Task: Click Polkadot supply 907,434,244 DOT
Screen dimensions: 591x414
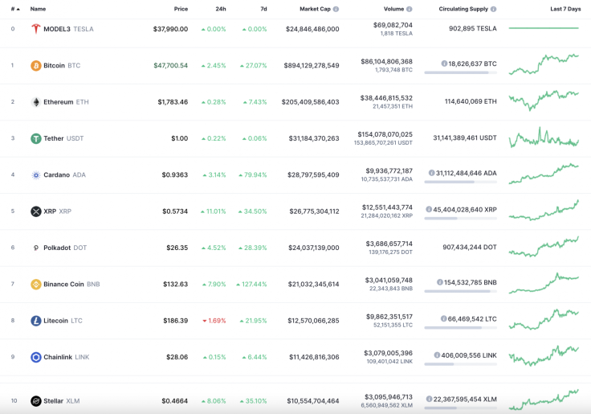Action: (x=470, y=247)
